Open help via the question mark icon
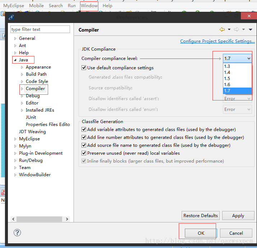Screen dimensions: 257x248 click(x=17, y=233)
